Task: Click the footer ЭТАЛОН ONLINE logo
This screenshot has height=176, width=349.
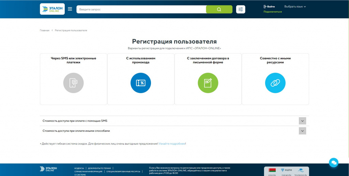Action: pos(48,169)
